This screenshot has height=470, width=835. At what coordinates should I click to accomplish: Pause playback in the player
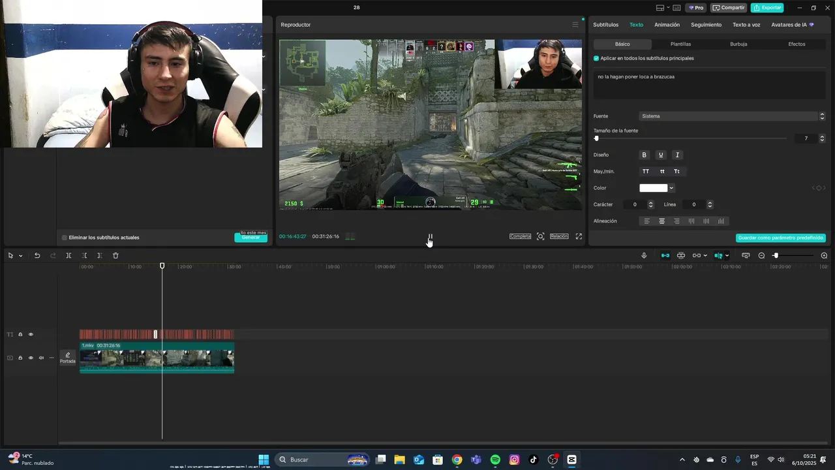pyautogui.click(x=430, y=236)
